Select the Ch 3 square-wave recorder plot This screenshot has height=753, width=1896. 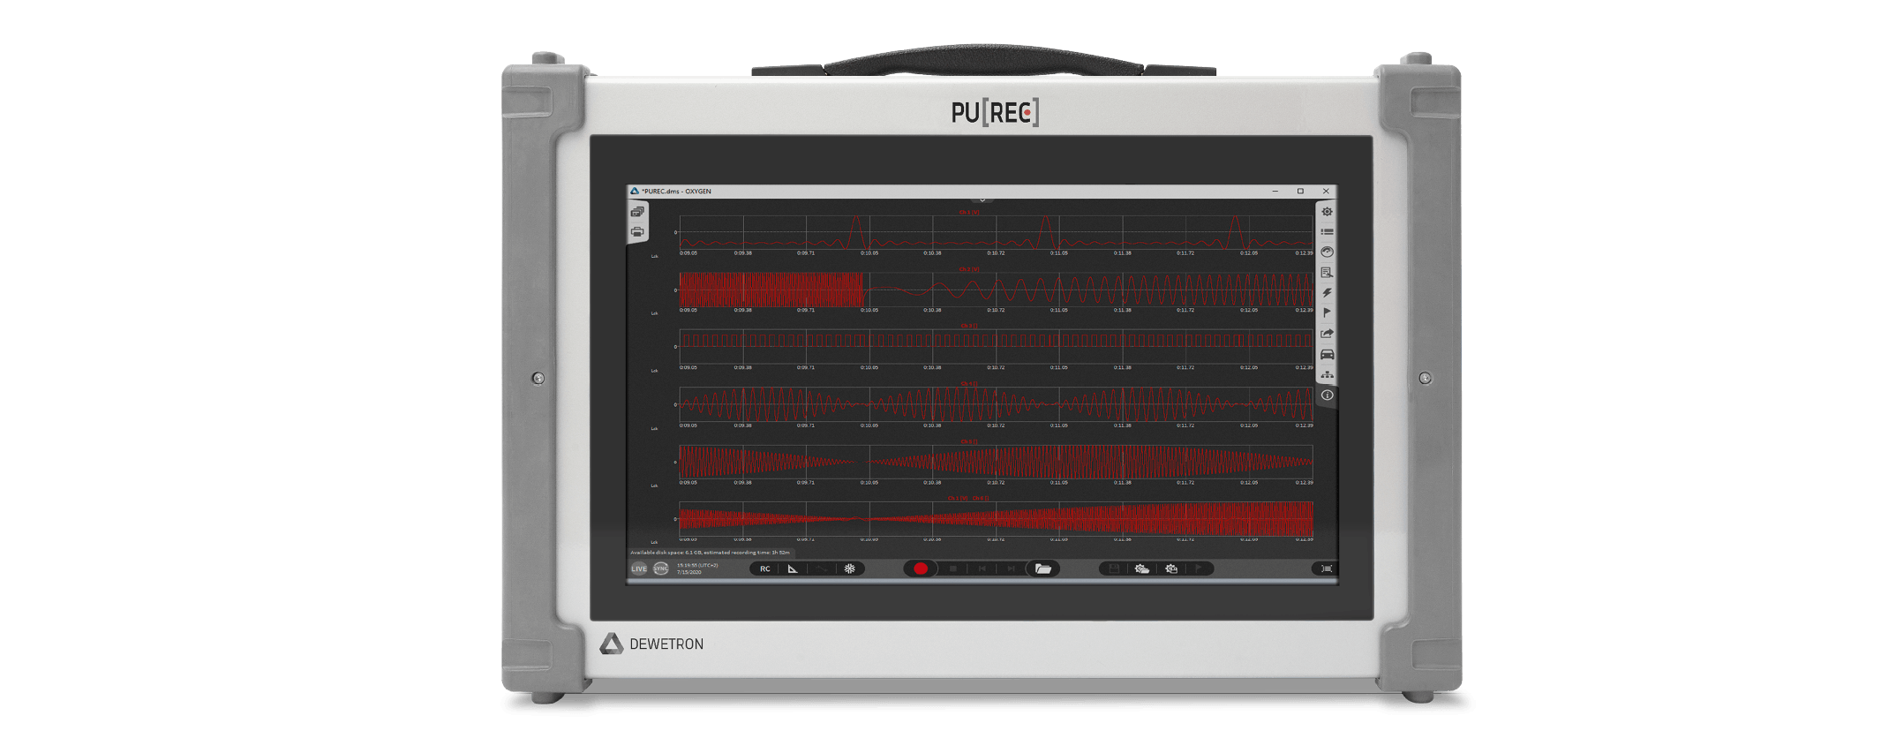(x=996, y=348)
